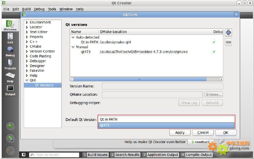Open the Build menu

click(x=26, y=9)
